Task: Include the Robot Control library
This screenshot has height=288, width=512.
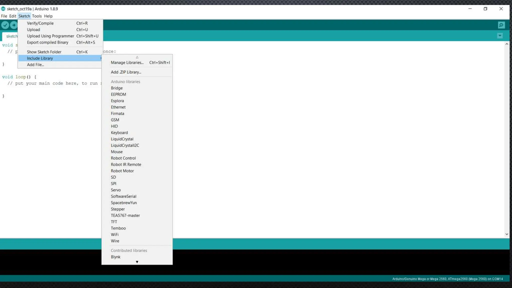Action: tap(137, 158)
